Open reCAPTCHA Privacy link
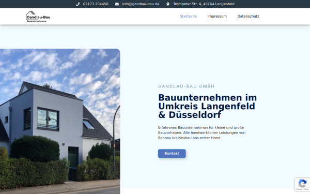 pos(299,189)
